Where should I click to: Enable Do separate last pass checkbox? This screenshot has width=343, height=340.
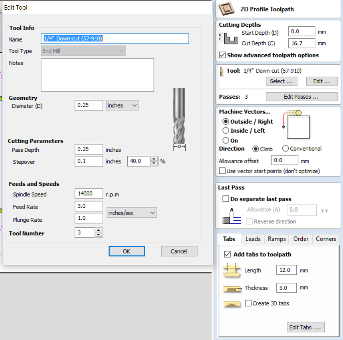coord(226,199)
